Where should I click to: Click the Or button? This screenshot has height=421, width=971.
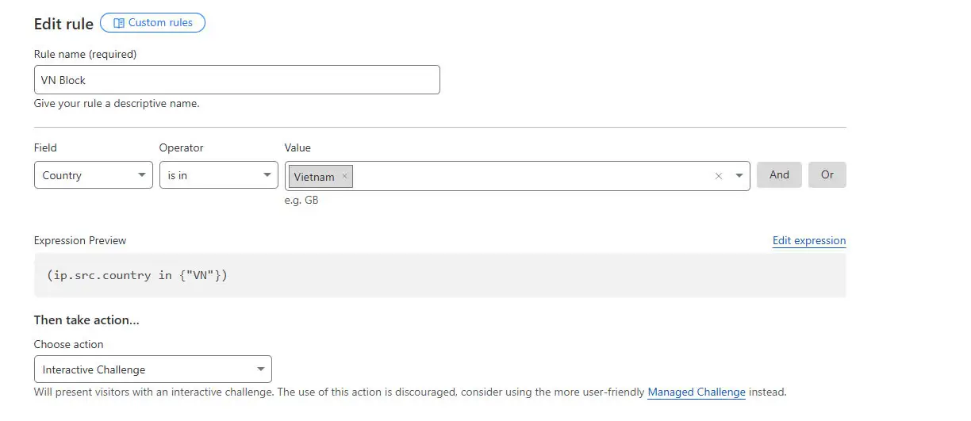point(827,174)
